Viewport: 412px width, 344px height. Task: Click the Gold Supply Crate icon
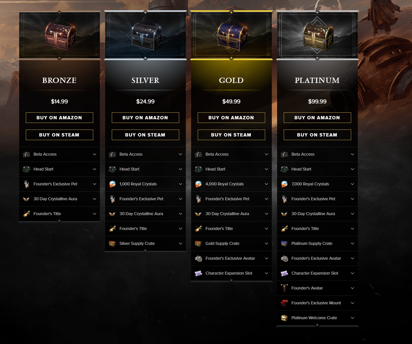click(198, 244)
